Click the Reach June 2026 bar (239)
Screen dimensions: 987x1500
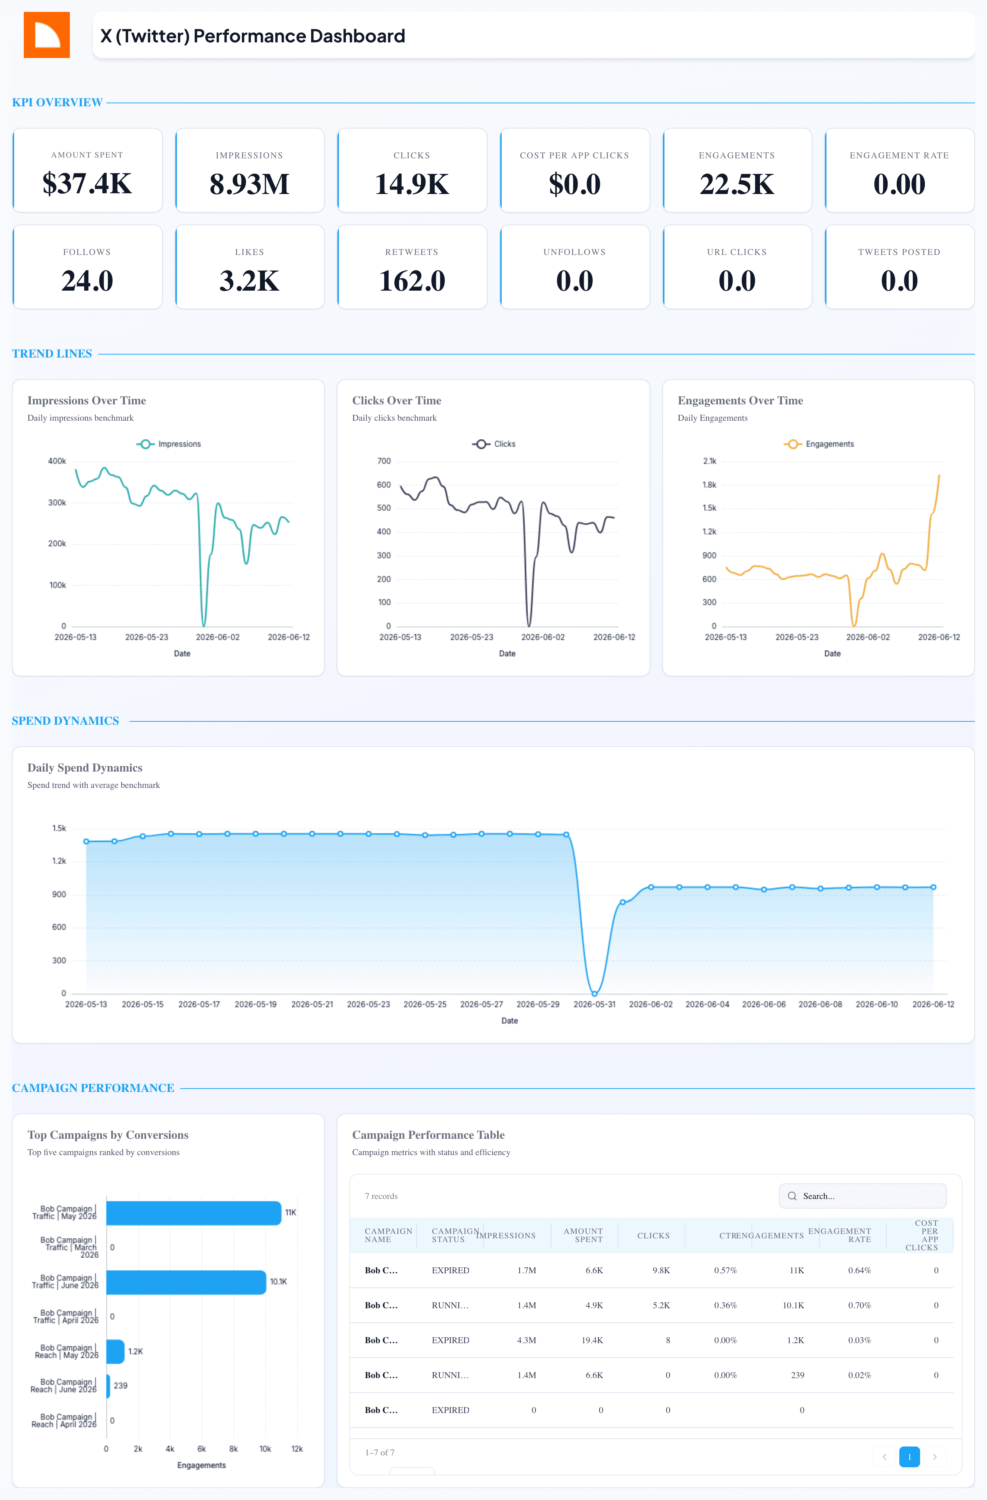pyautogui.click(x=109, y=1386)
